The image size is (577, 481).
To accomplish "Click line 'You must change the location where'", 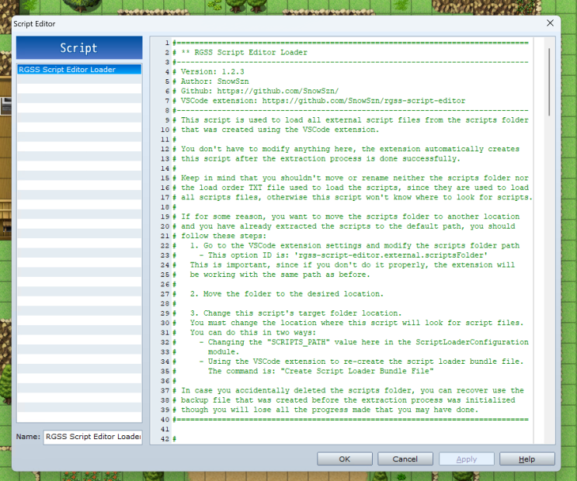I will coord(348,323).
